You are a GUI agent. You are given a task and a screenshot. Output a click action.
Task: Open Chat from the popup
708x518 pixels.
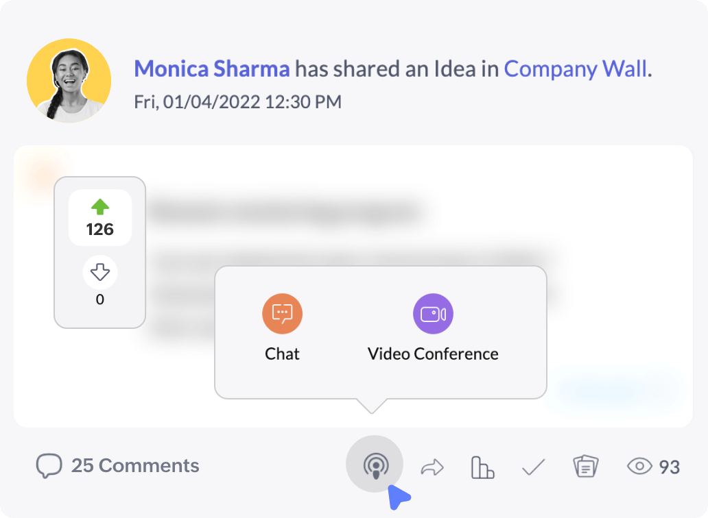(x=282, y=314)
